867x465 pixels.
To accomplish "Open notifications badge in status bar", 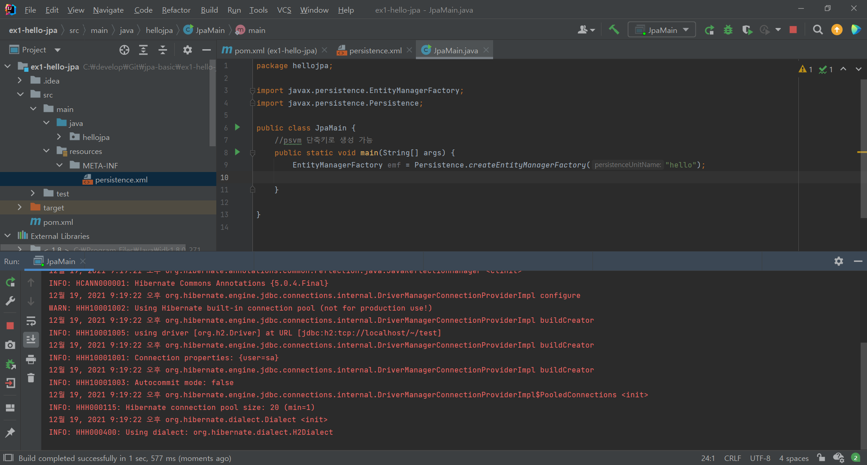I will click(x=855, y=458).
